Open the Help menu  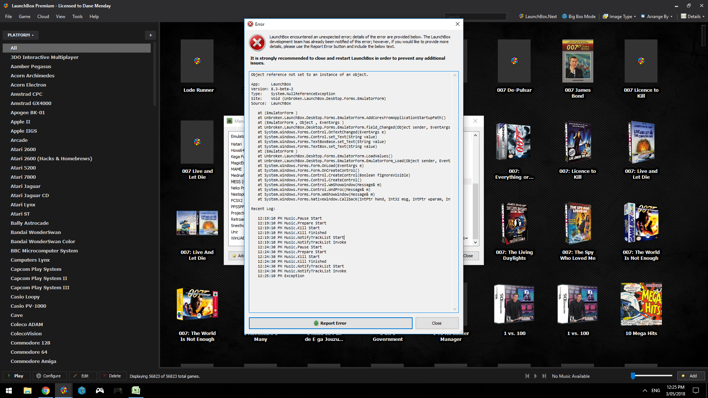(94, 17)
